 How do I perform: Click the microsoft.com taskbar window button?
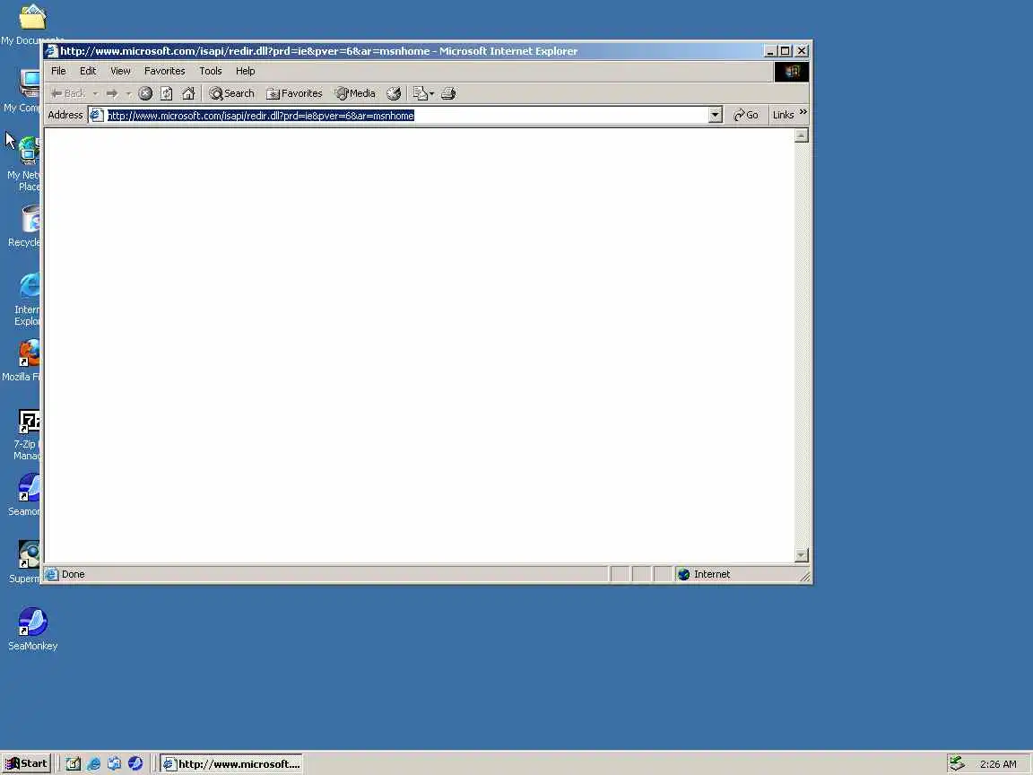point(231,764)
